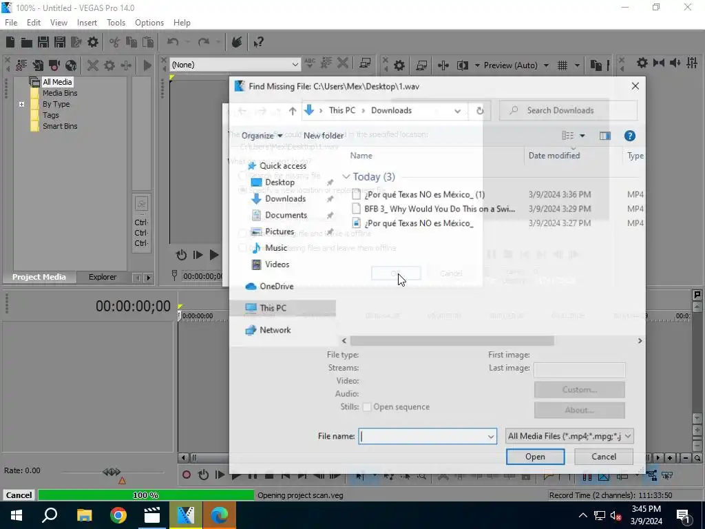Open the Overlays dropdown arrow

click(577, 65)
